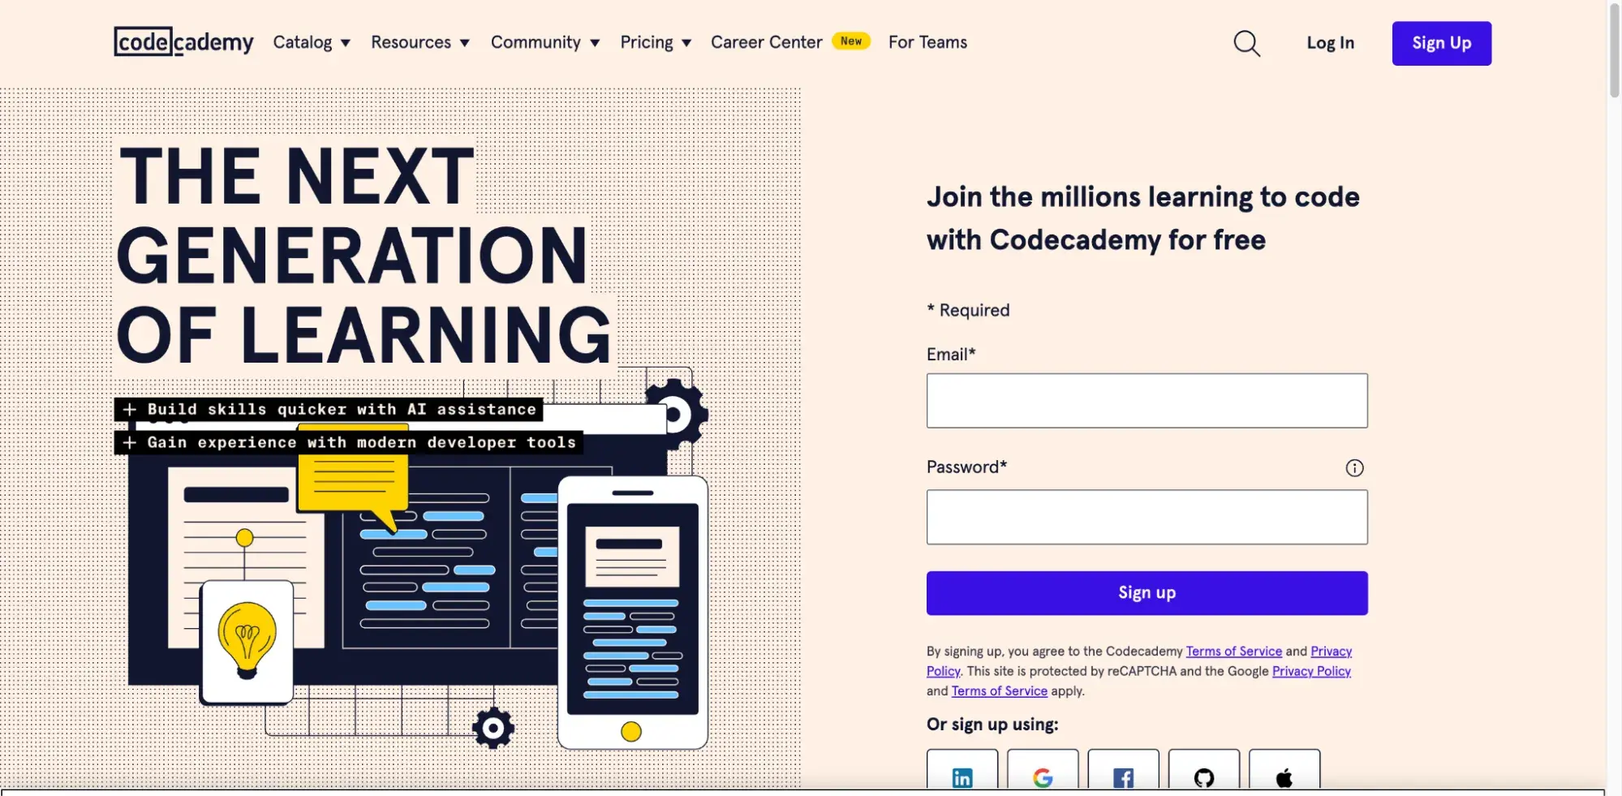This screenshot has height=796, width=1622.
Task: Click the Log In link
Action: pos(1330,43)
